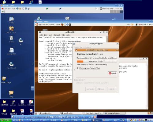Click scroll-up arrow in terminal scrollbar
Image resolution: width=153 pixels, height=122 pixels.
tap(107, 37)
